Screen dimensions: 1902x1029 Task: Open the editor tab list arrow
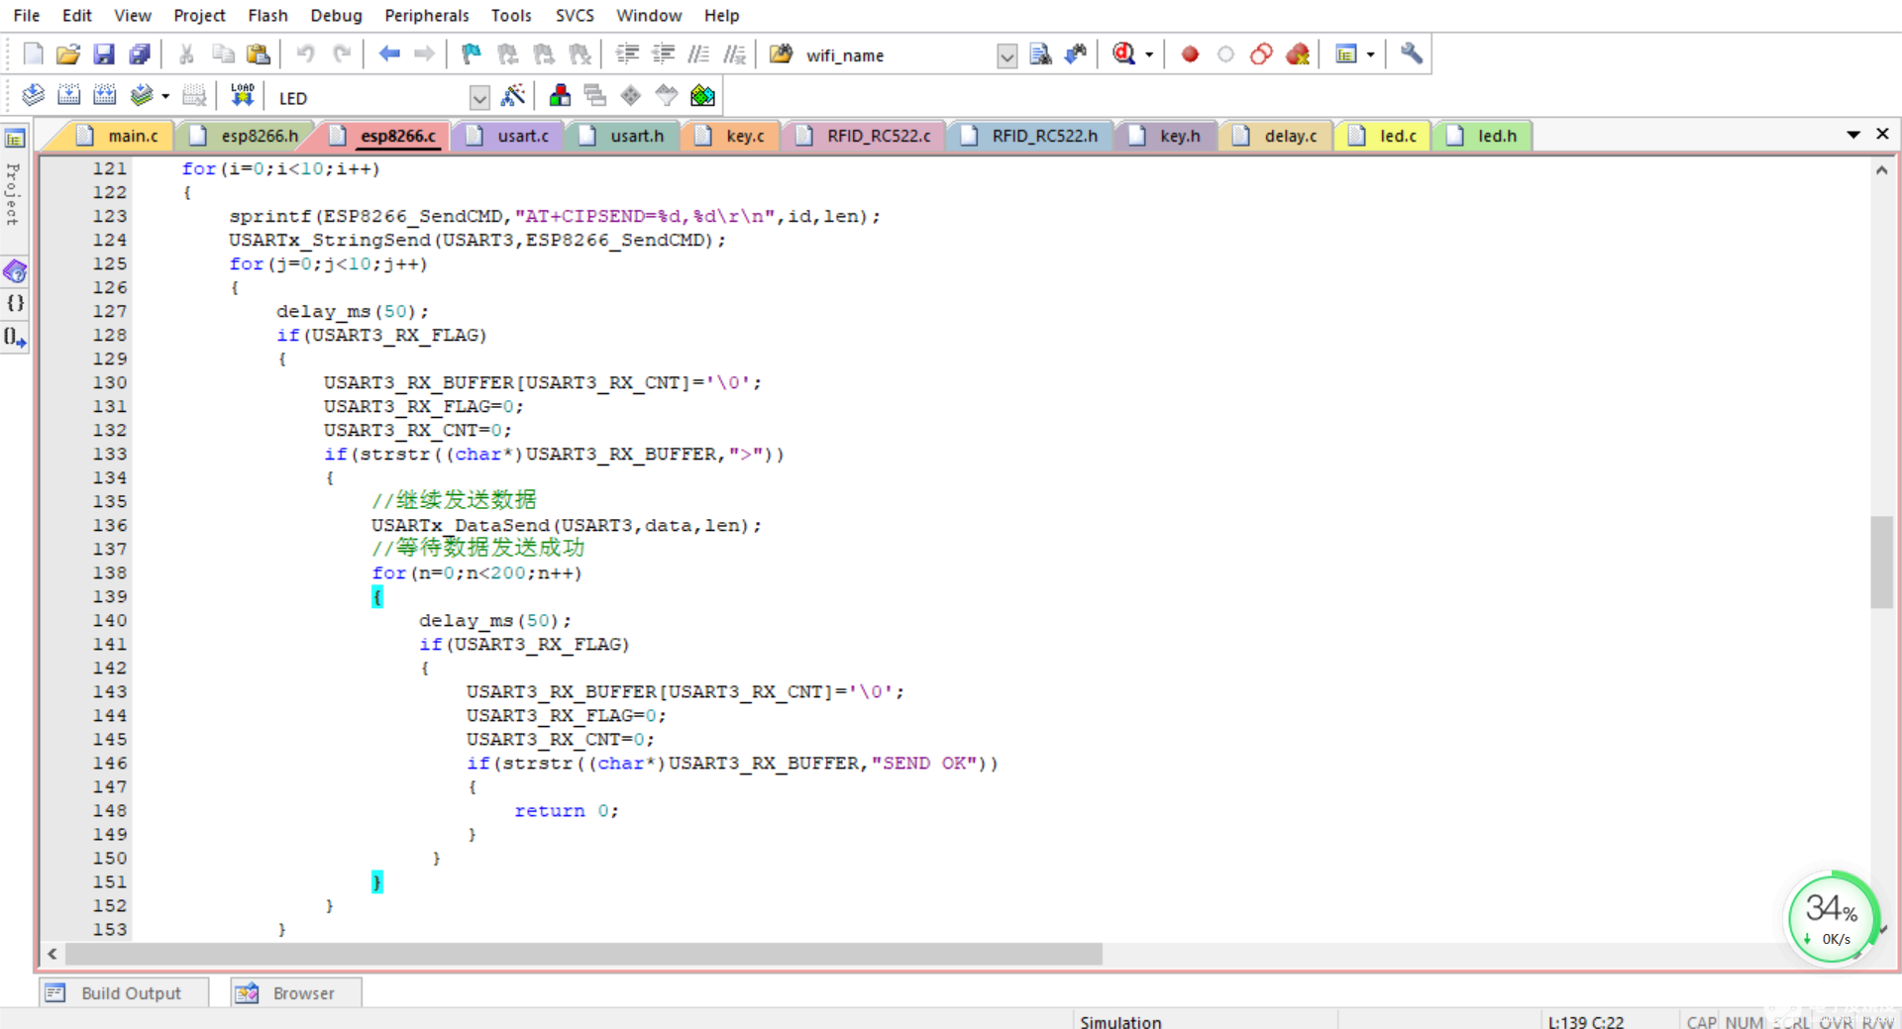(1852, 135)
